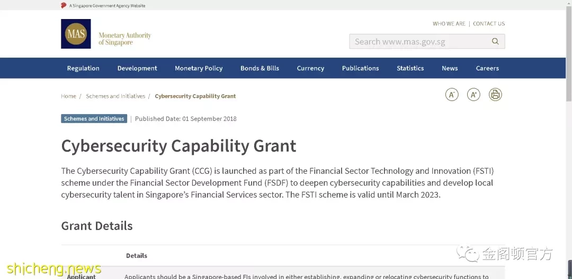Open the Careers page
572x279 pixels.
click(x=487, y=68)
